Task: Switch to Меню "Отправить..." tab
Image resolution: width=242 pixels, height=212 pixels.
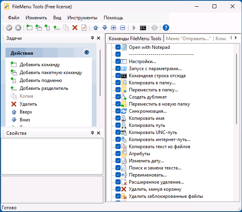Action: point(188,39)
